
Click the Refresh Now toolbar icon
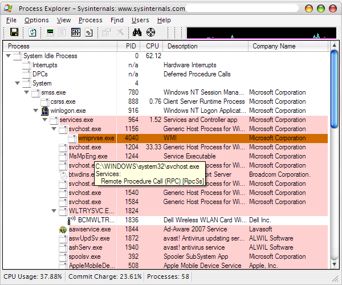(x=32, y=32)
